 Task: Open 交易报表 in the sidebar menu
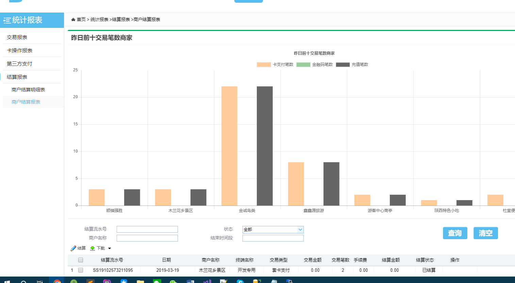click(17, 37)
